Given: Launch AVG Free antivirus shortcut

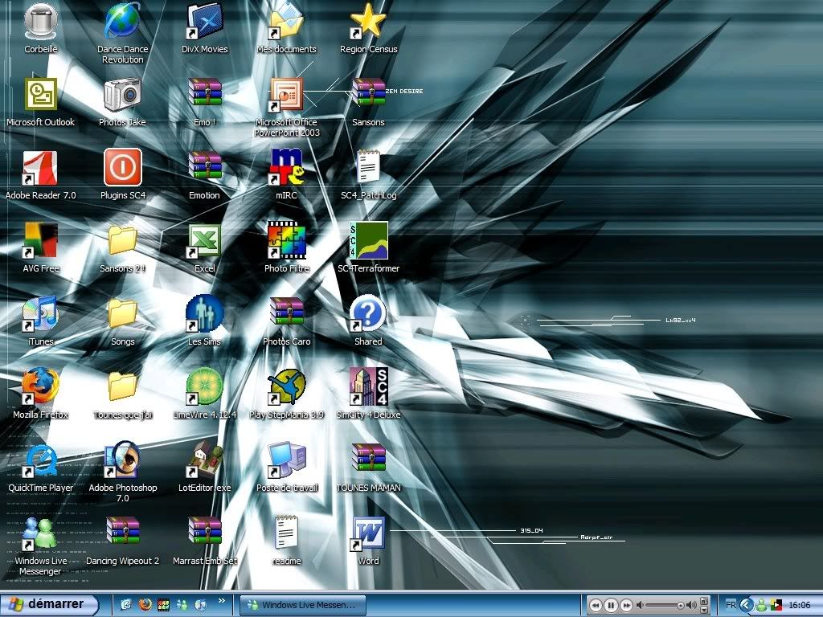Looking at the screenshot, I should pos(40,247).
